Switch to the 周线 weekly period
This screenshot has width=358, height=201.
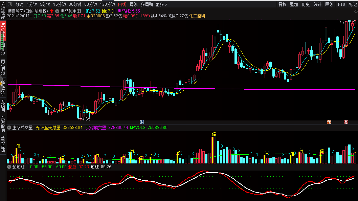tap(133, 4)
